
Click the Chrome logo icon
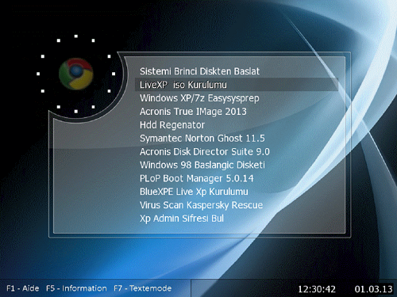tap(76, 74)
